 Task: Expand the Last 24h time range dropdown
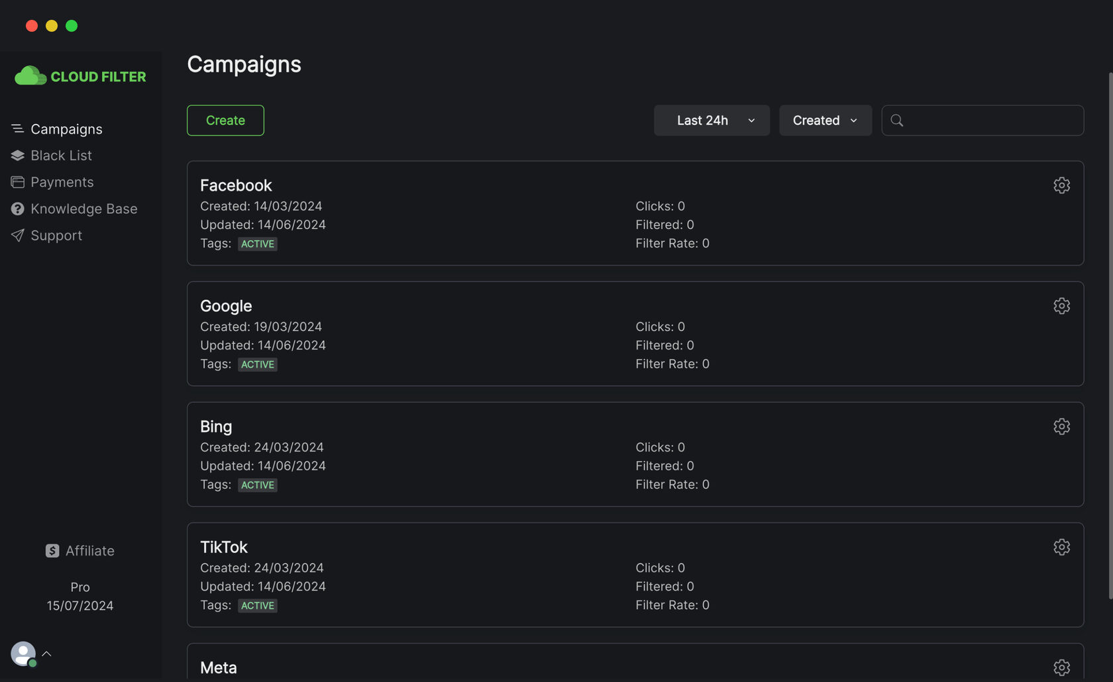point(712,121)
